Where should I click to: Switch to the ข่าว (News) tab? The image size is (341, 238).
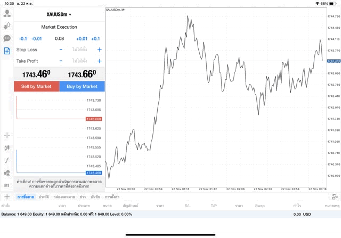click(83, 197)
